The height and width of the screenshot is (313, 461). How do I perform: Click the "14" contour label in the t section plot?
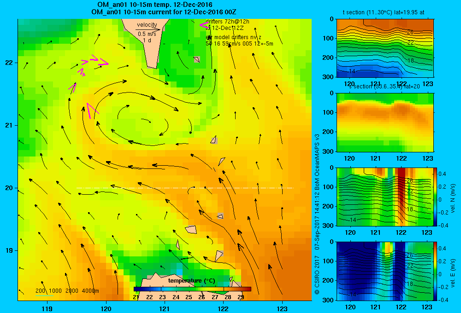(x=352, y=71)
